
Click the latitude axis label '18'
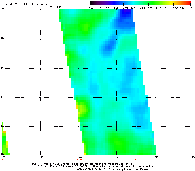coord(2,38)
